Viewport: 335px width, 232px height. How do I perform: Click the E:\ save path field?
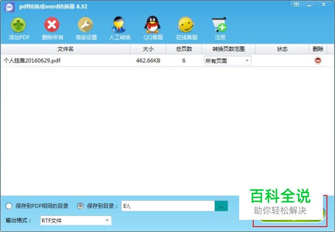pyautogui.click(x=168, y=206)
